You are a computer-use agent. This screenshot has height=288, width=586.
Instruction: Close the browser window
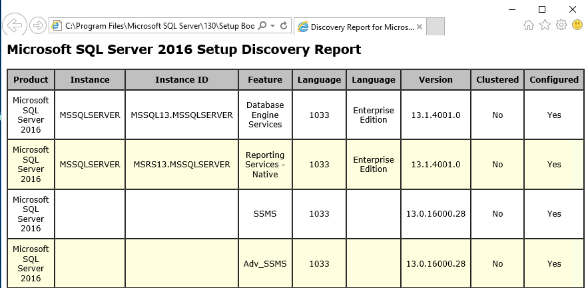click(x=573, y=9)
